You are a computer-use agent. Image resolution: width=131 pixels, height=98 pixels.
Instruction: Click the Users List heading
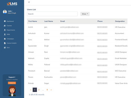coord(31,9)
